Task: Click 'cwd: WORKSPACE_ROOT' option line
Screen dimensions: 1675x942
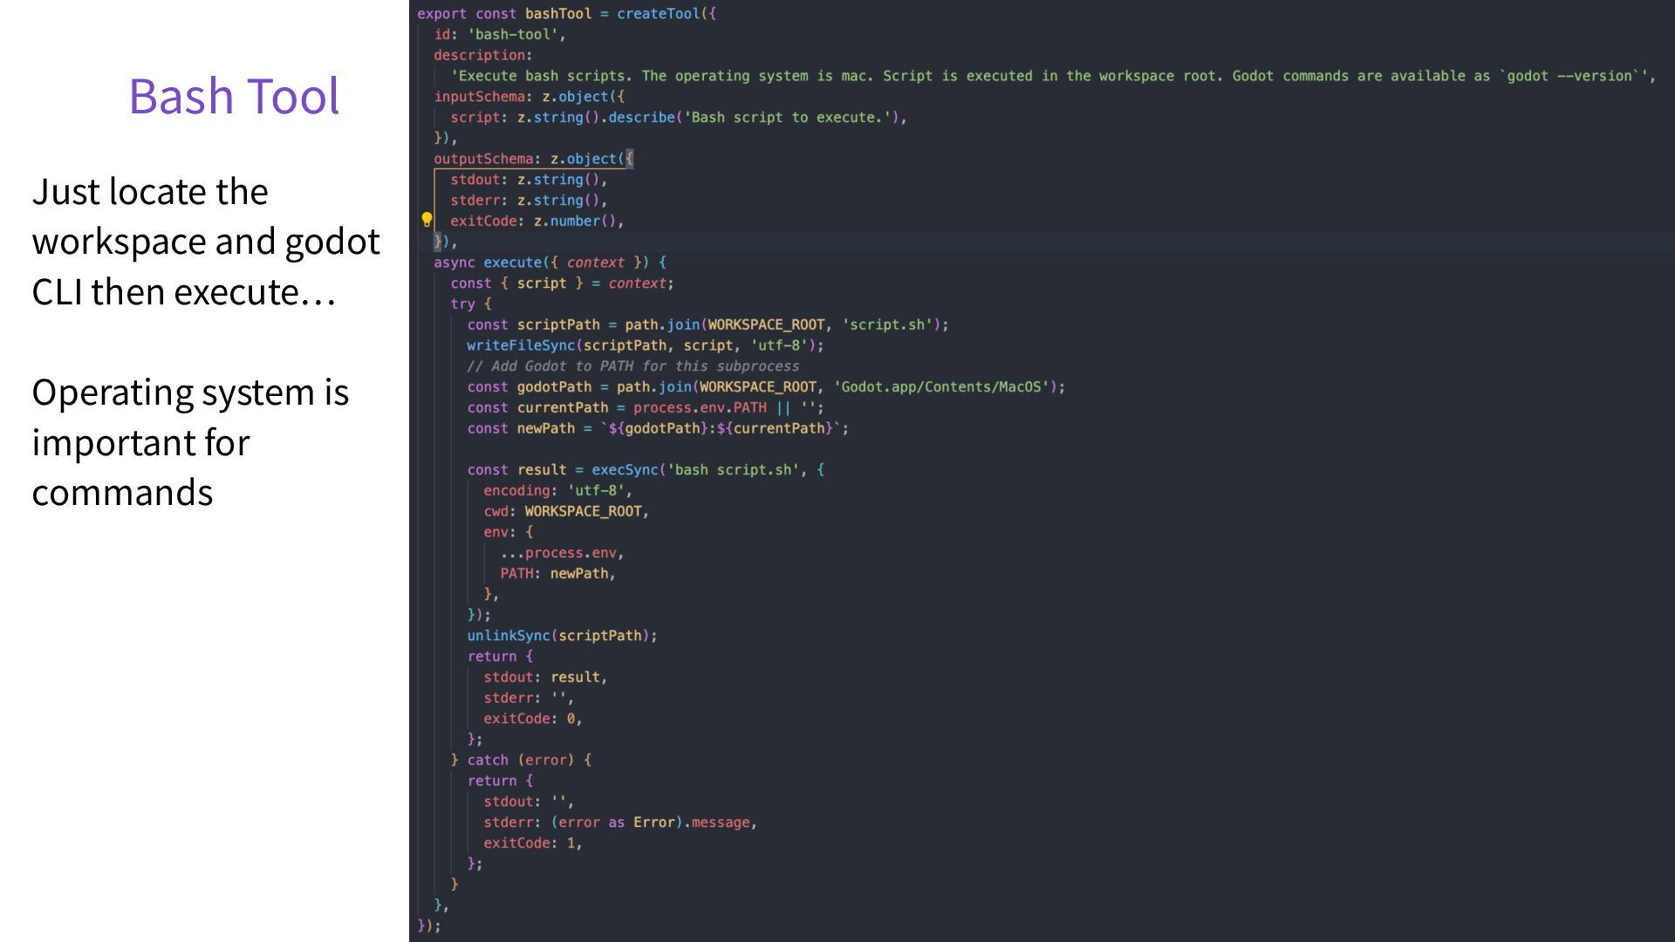Action: [x=565, y=512]
